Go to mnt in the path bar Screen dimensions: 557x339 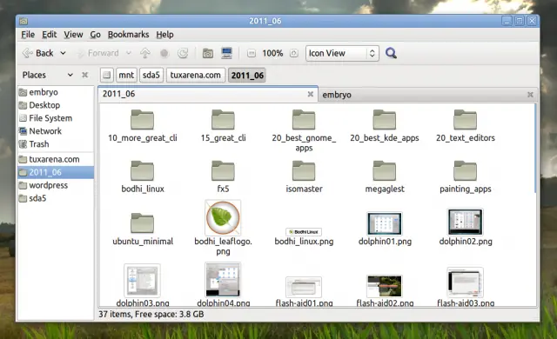click(x=126, y=75)
